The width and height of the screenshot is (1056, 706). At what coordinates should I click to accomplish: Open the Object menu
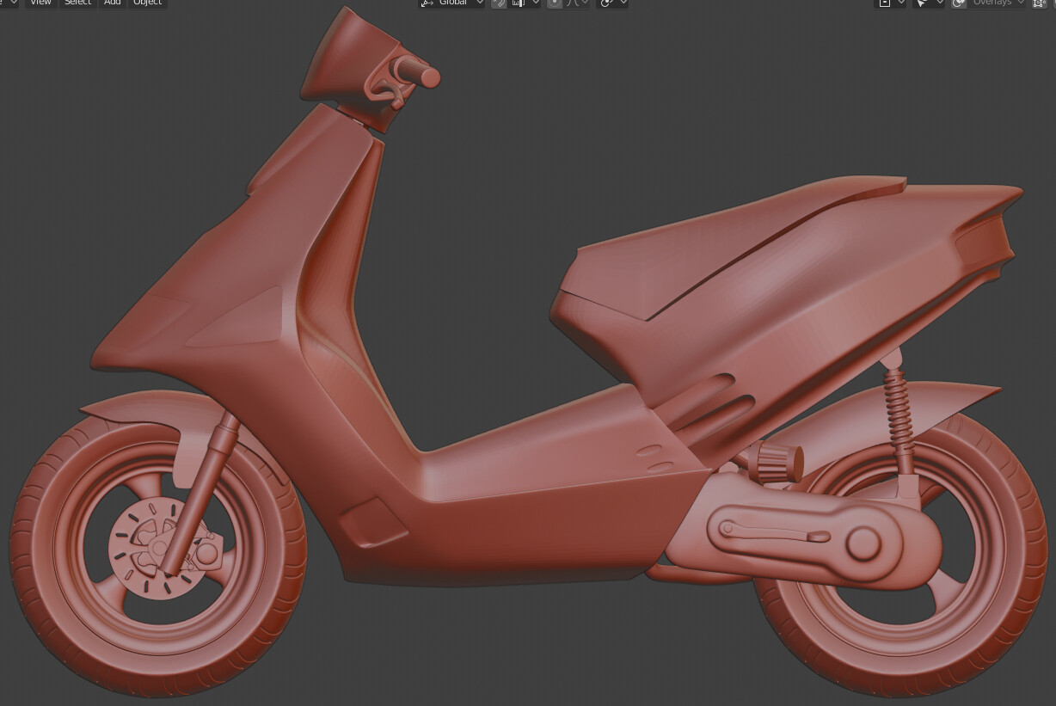pyautogui.click(x=147, y=3)
